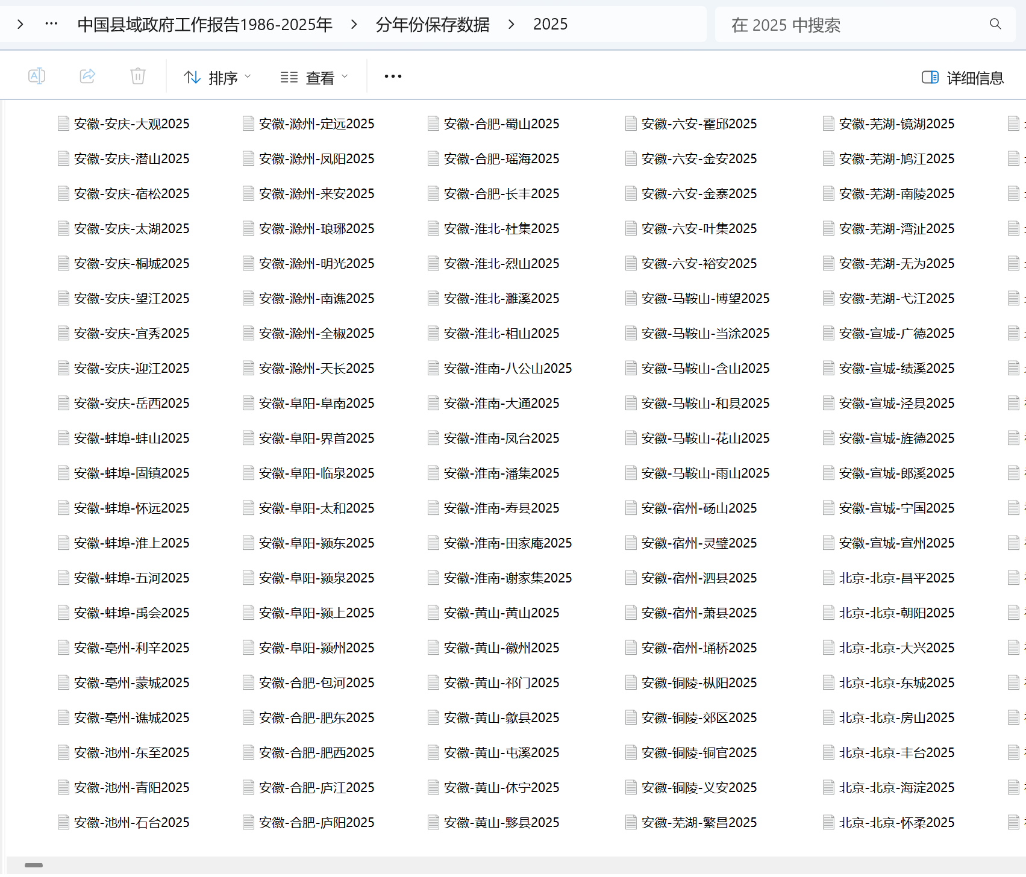1026x877 pixels.
Task: Click the search magnifier icon
Action: click(995, 24)
